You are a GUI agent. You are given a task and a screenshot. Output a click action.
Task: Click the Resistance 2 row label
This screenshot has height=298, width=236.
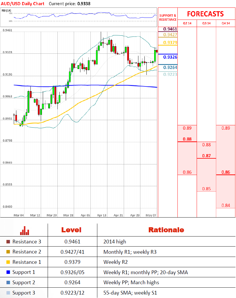27,252
